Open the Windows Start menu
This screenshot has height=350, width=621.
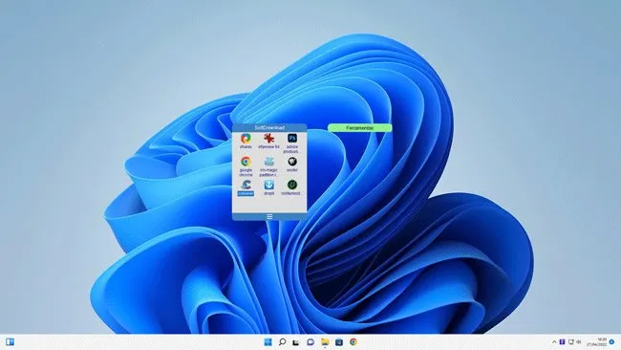pyautogui.click(x=268, y=341)
